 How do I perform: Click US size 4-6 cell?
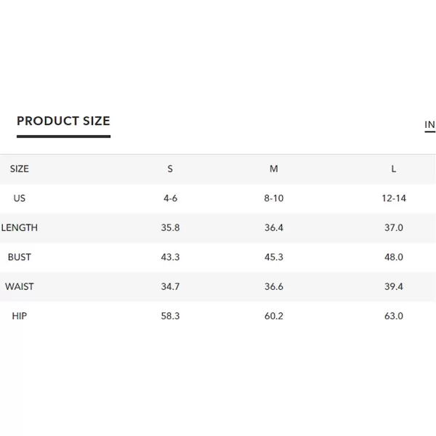click(170, 198)
